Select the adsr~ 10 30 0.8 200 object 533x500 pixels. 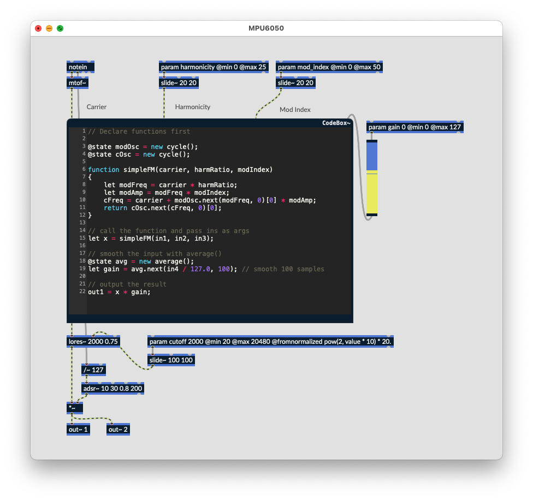(x=112, y=389)
